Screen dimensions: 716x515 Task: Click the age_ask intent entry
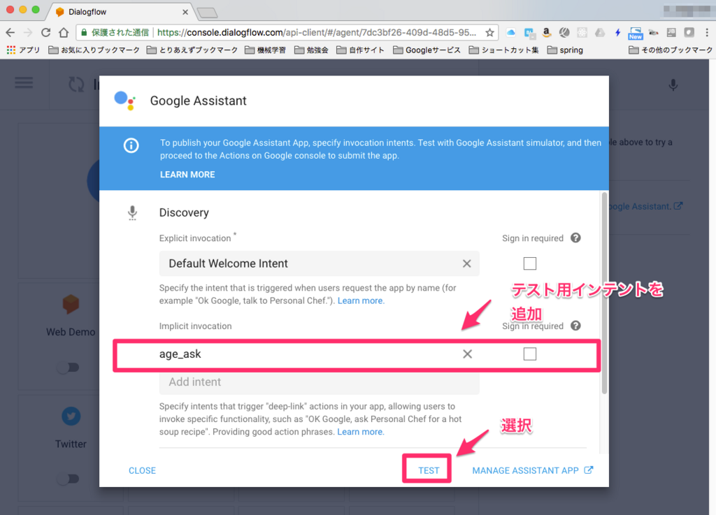[x=180, y=354]
